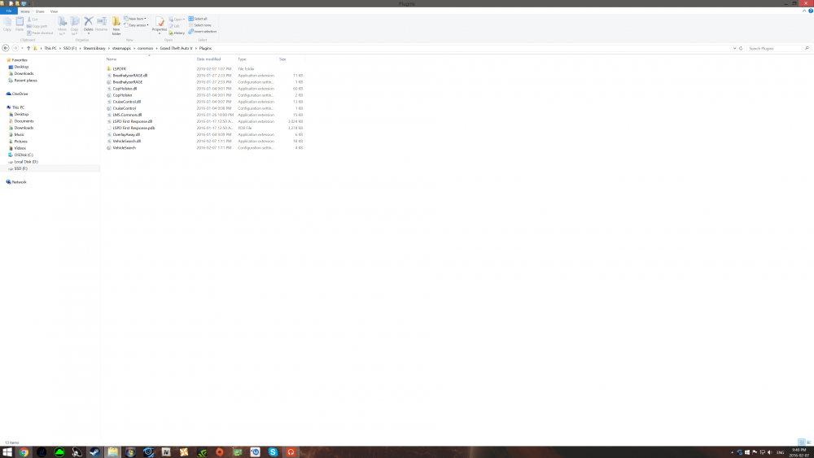The width and height of the screenshot is (814, 458).
Task: Show hidden system tray icons
Action: pos(732,452)
